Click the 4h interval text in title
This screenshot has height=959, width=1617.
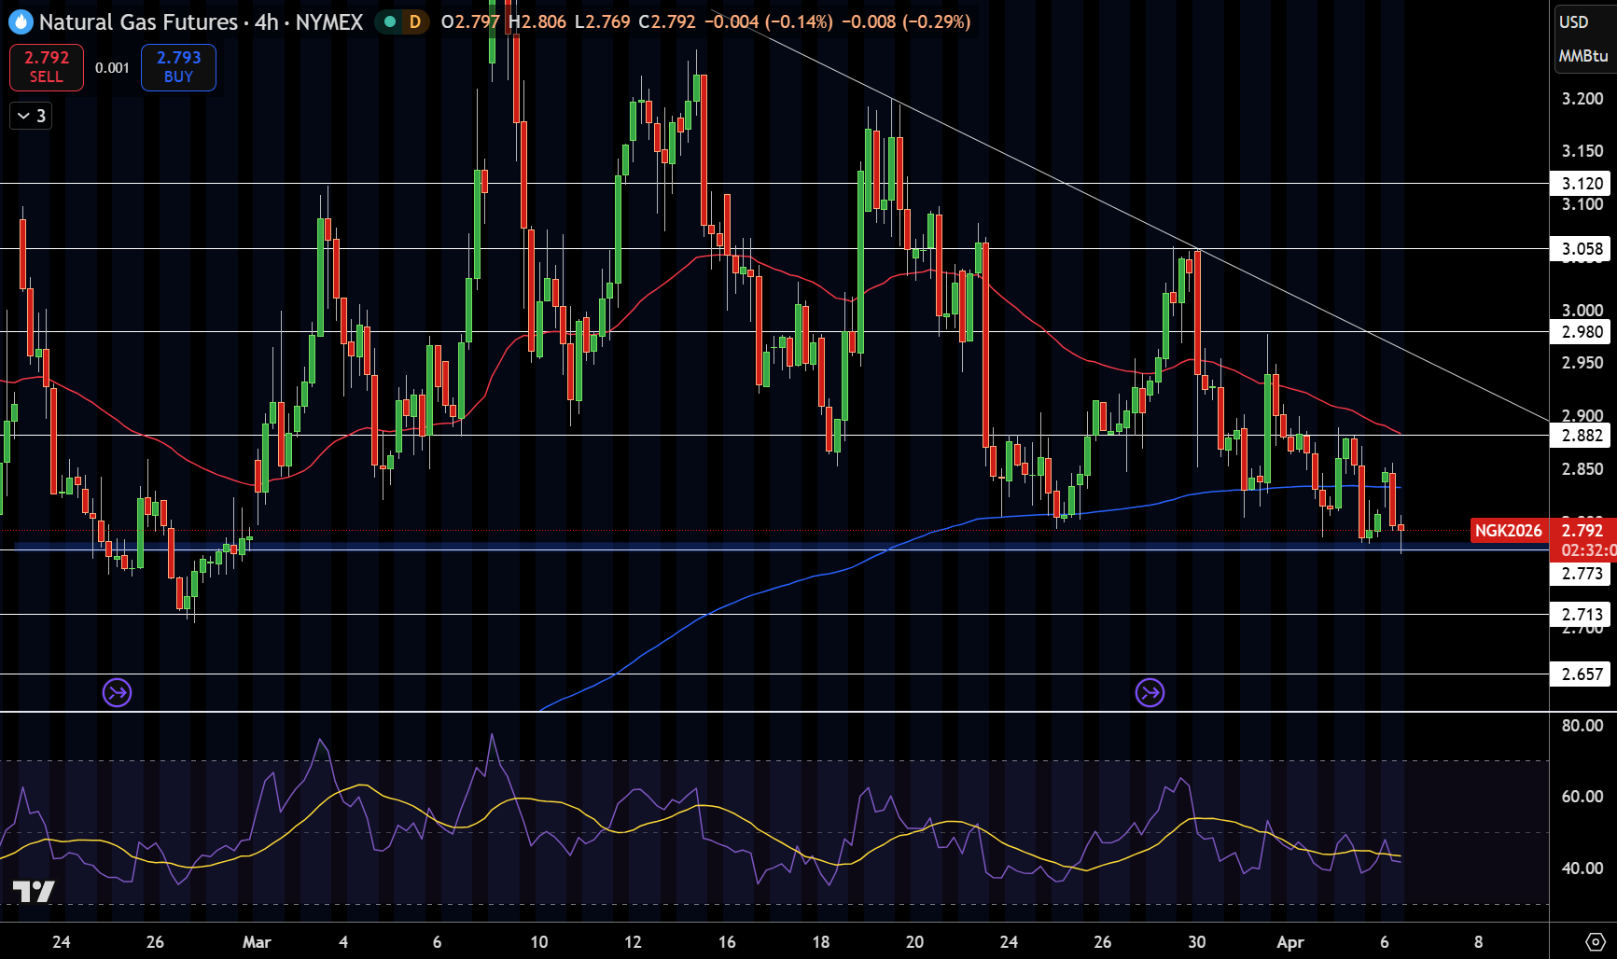(267, 21)
